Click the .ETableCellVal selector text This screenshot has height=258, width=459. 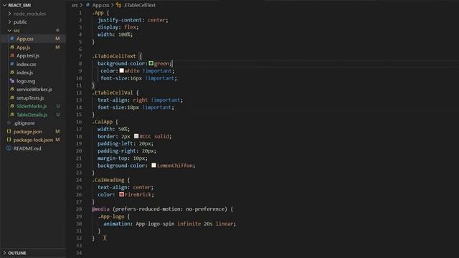[113, 92]
